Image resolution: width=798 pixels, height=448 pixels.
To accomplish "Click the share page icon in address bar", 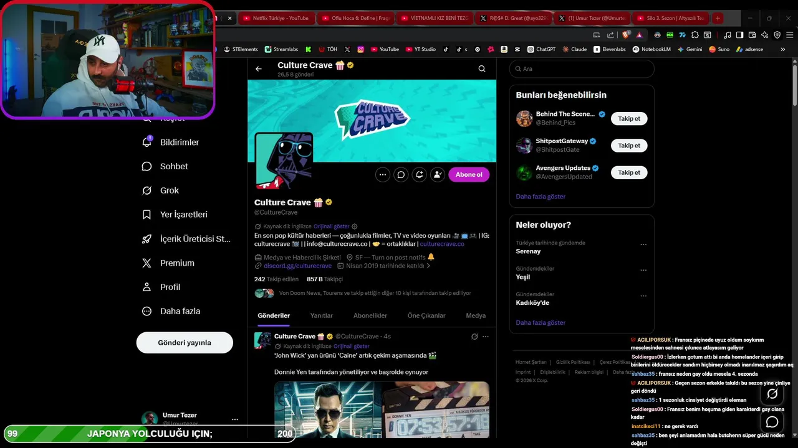I will (610, 35).
